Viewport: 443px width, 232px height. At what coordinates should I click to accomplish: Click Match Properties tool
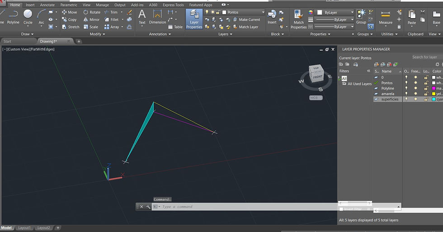click(298, 19)
